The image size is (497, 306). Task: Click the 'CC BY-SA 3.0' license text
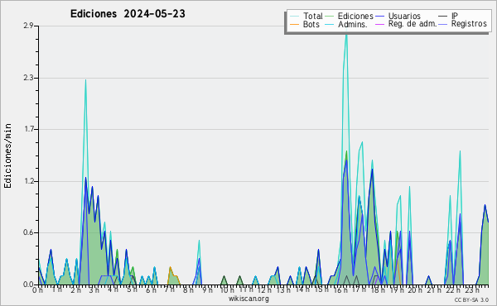point(471,300)
